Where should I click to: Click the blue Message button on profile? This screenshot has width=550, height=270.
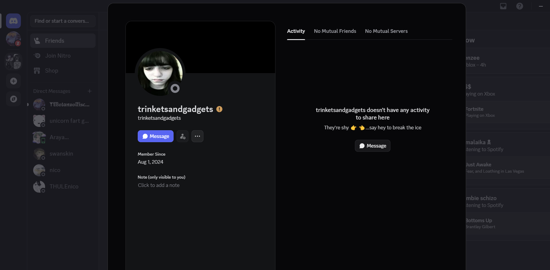tap(156, 136)
